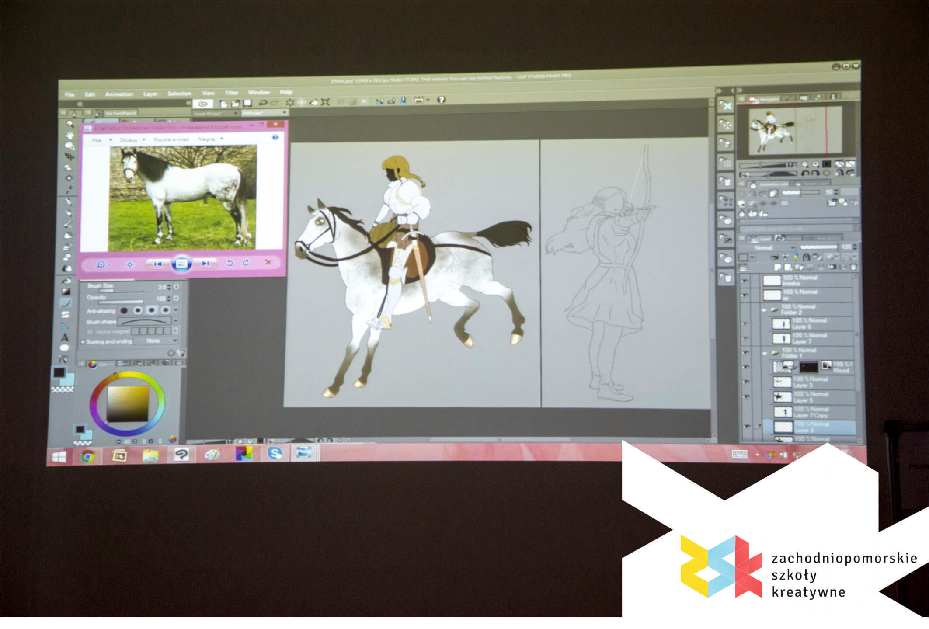Toggle visibility of Layer 5
Viewport: 929px width, 629px height.
[747, 397]
